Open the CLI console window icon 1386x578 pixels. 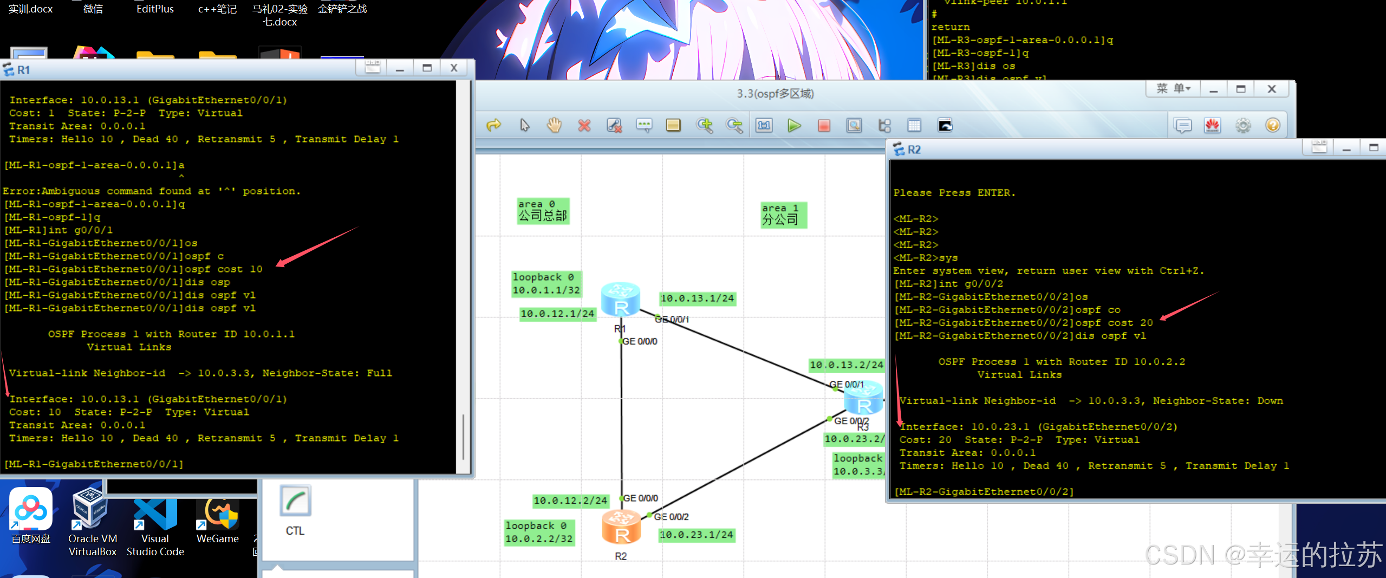[945, 125]
